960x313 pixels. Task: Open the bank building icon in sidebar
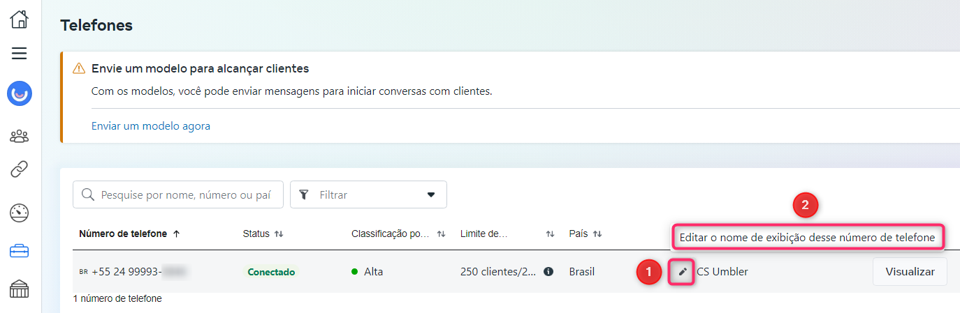click(20, 288)
